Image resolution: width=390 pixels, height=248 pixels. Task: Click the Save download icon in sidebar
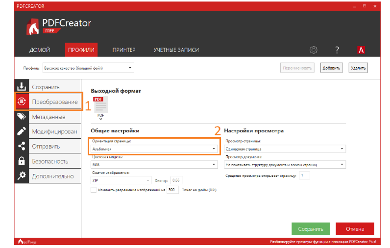[x=22, y=87]
